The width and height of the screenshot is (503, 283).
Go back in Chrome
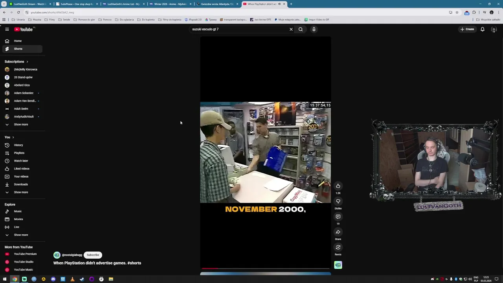[4, 12]
